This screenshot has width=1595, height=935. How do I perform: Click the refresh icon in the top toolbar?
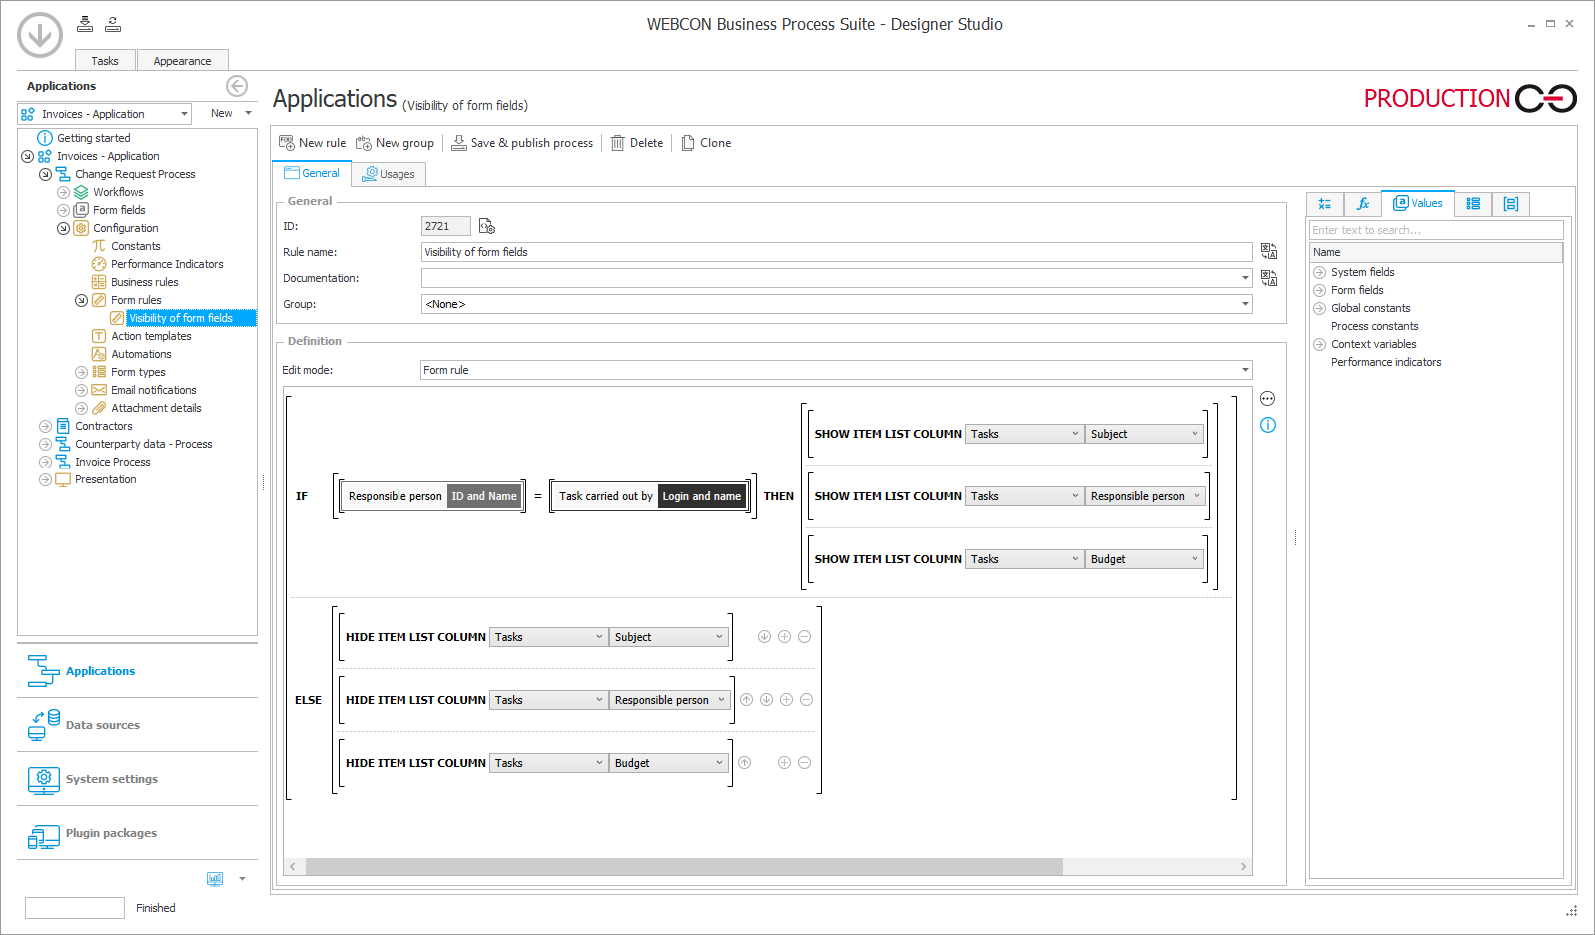[x=113, y=24]
